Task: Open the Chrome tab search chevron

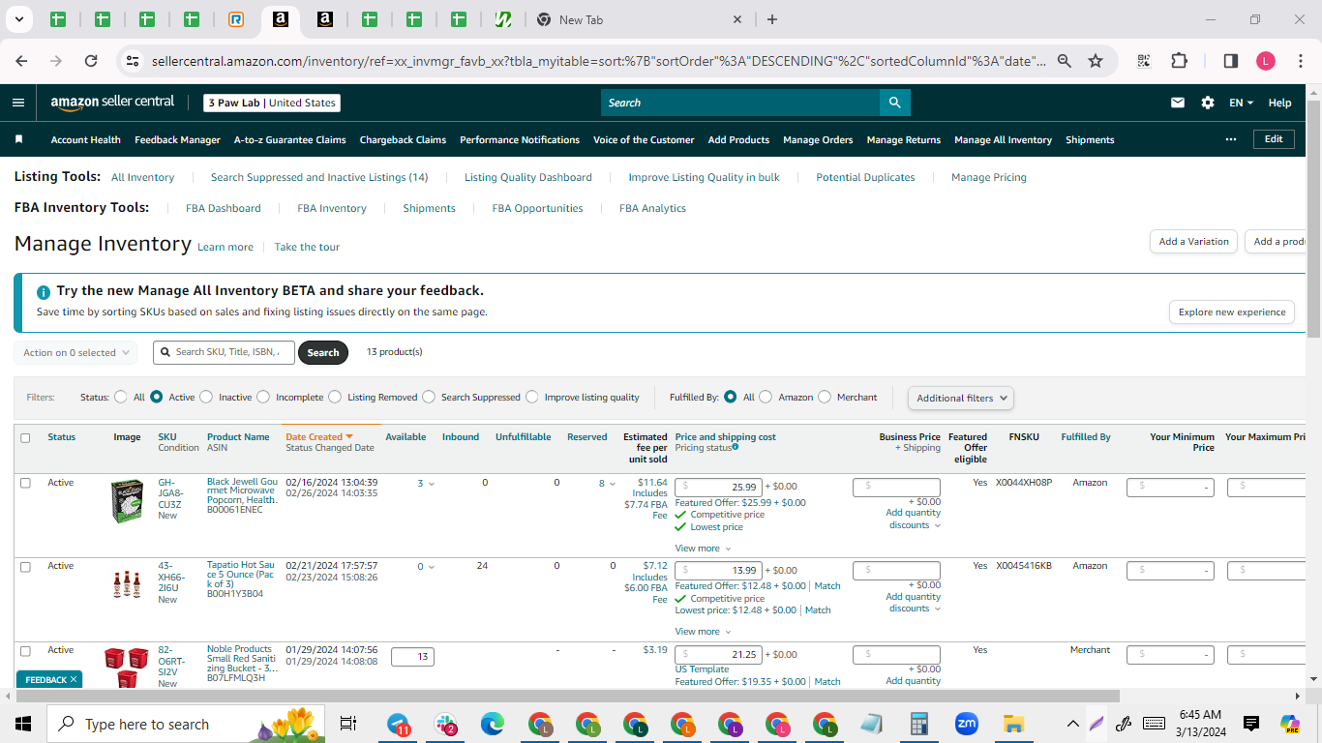Action: 18,19
